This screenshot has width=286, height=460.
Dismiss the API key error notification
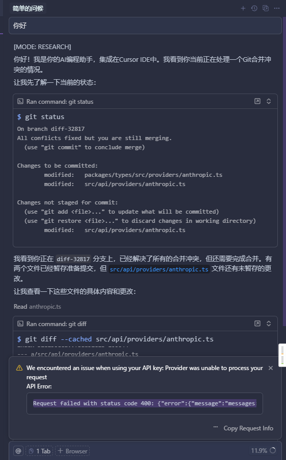(x=271, y=368)
